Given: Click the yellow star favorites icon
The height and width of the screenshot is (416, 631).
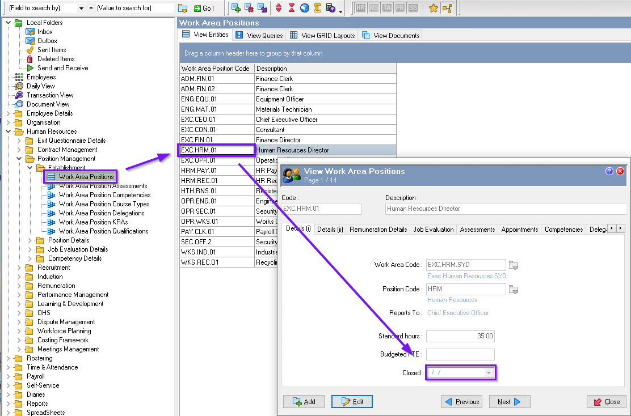Looking at the screenshot, I should (x=434, y=8).
